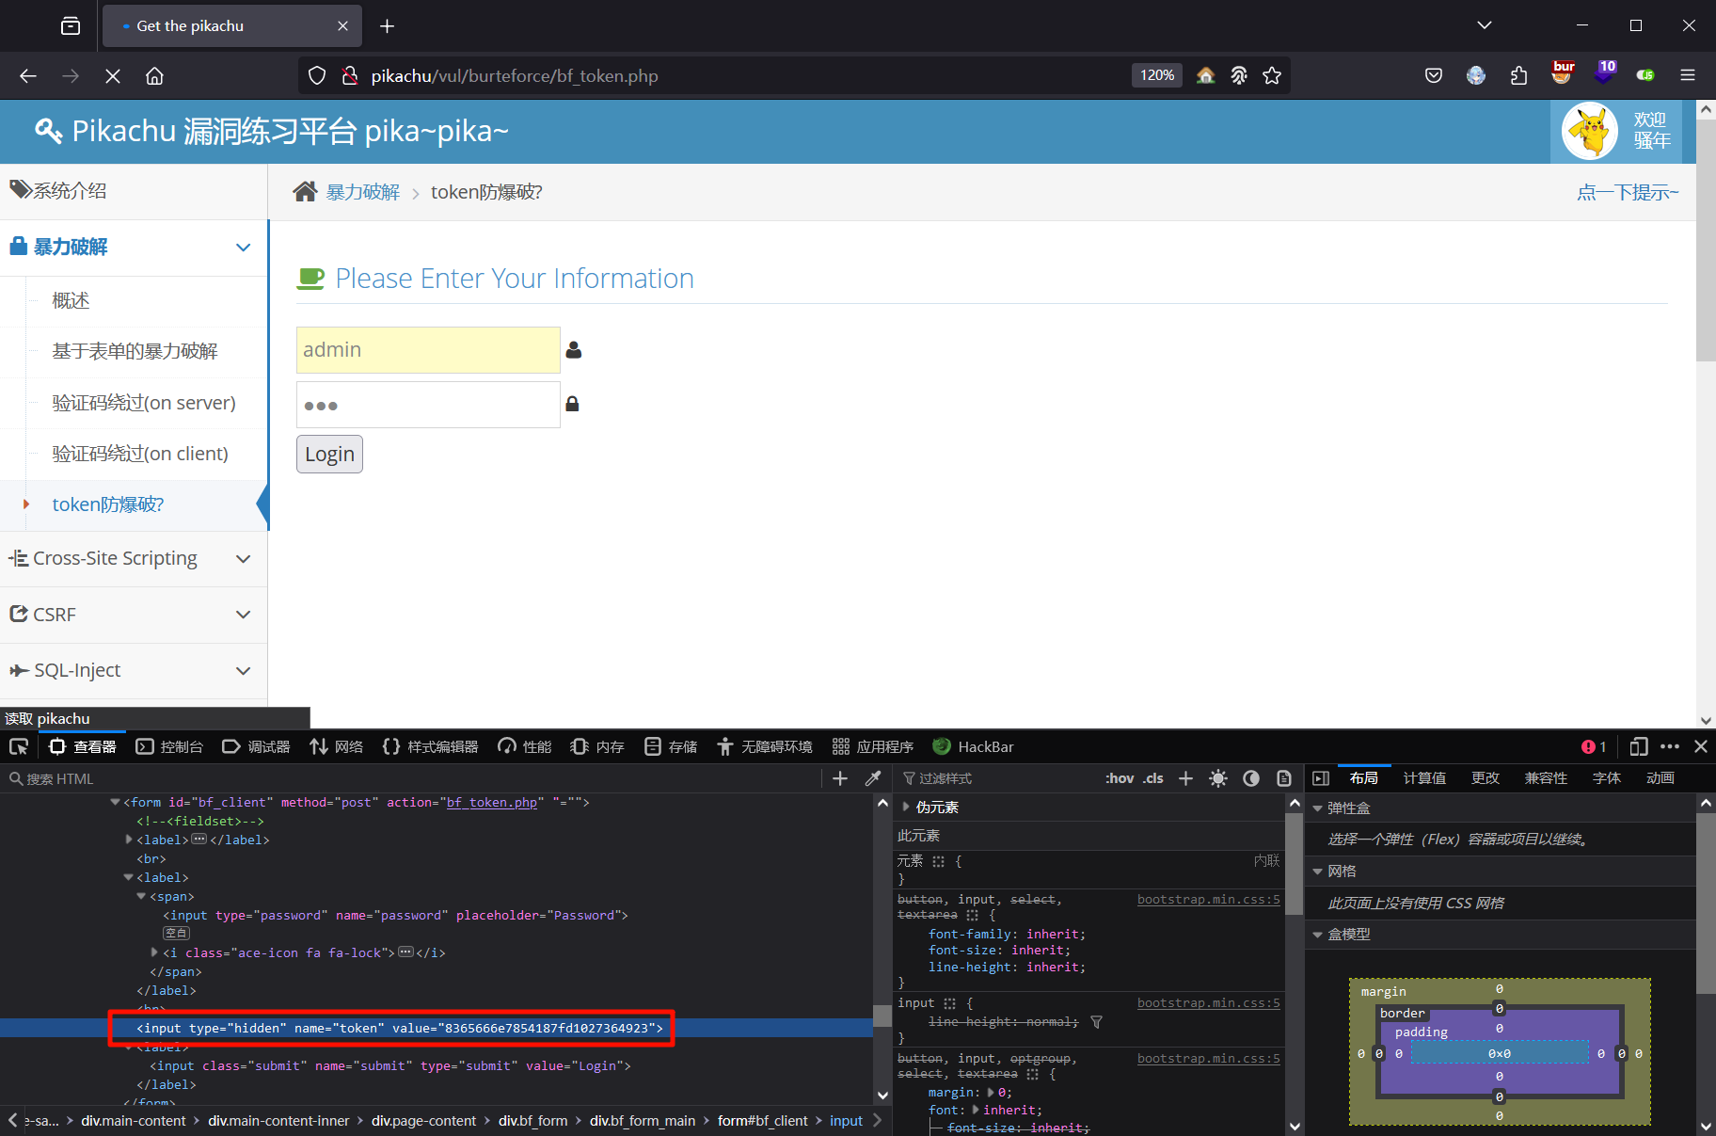The width and height of the screenshot is (1716, 1136).
Task: Open the 无障碍环境 accessibility tab
Action: coord(765,746)
